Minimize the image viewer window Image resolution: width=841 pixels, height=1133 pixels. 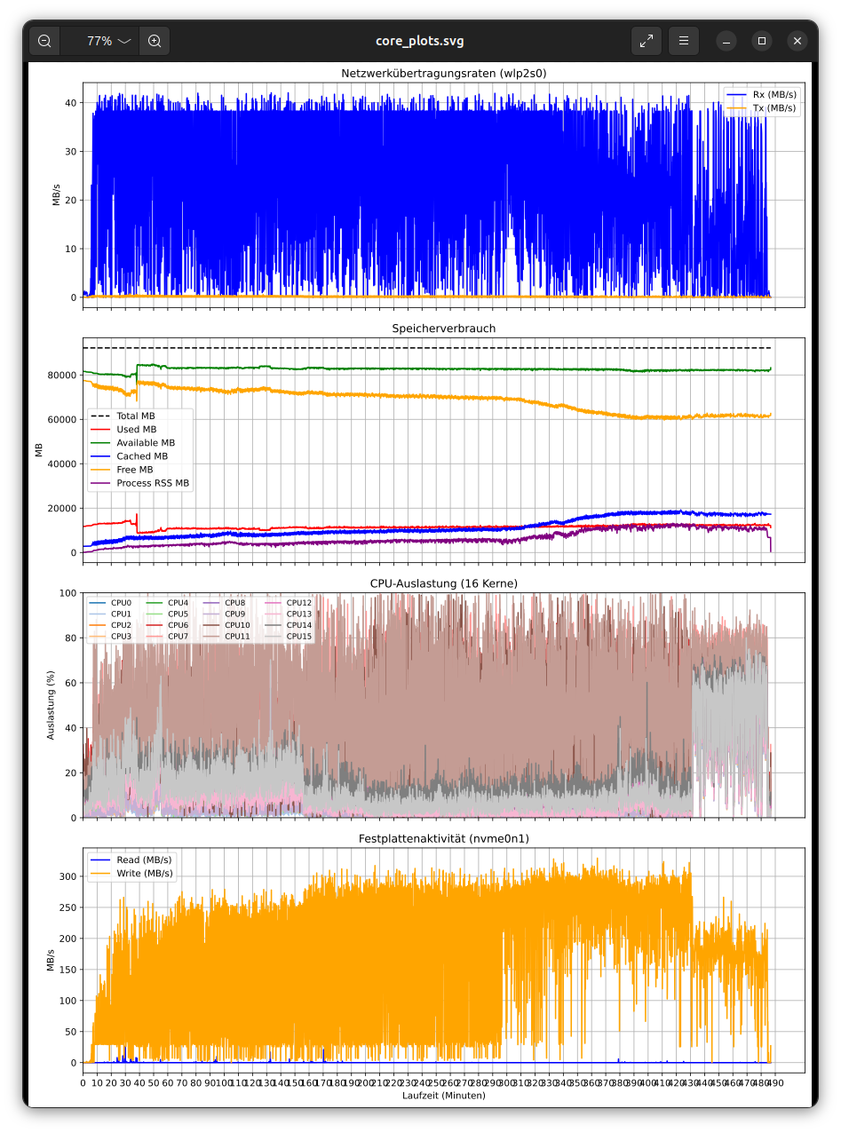726,41
